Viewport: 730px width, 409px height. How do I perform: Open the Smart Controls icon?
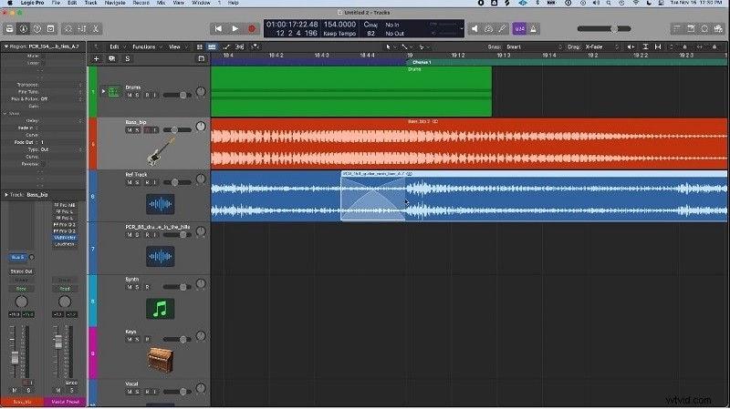68,29
